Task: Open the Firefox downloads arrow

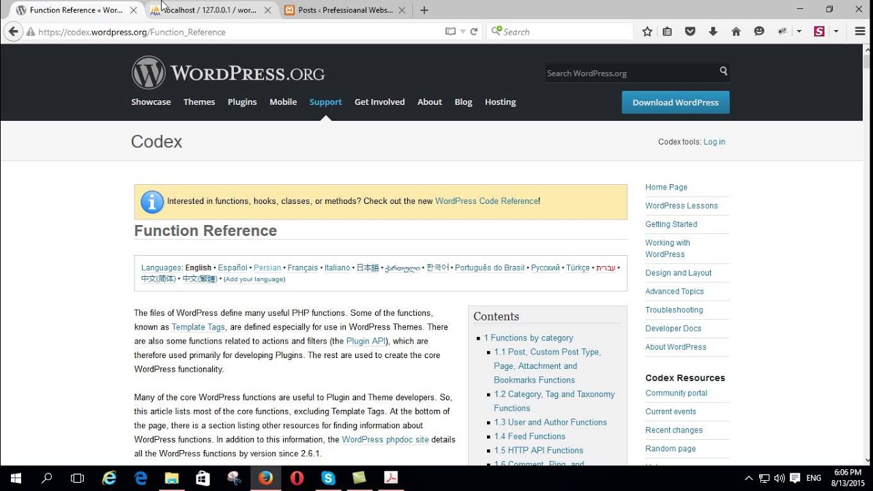Action: (713, 31)
